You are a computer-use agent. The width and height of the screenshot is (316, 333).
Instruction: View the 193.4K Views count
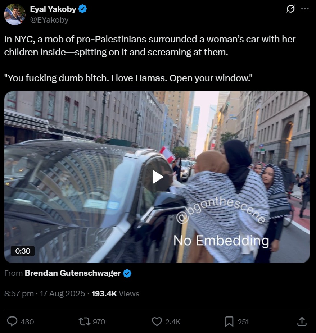click(116, 293)
